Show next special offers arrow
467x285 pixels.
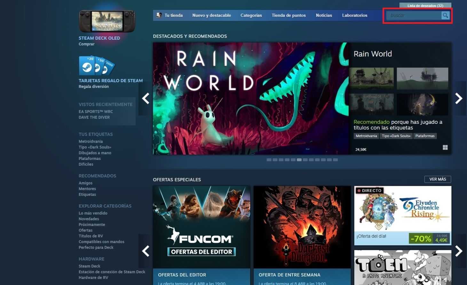click(x=459, y=251)
